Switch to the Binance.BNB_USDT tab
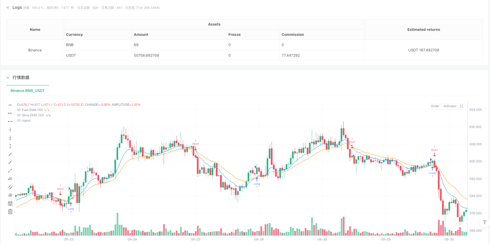The image size is (490, 244). pos(28,91)
